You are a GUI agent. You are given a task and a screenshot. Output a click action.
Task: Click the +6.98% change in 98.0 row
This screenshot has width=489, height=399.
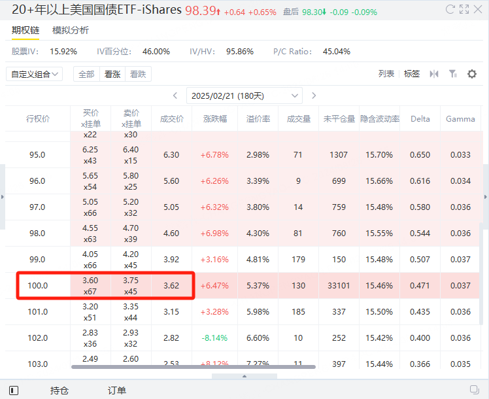[x=214, y=234]
